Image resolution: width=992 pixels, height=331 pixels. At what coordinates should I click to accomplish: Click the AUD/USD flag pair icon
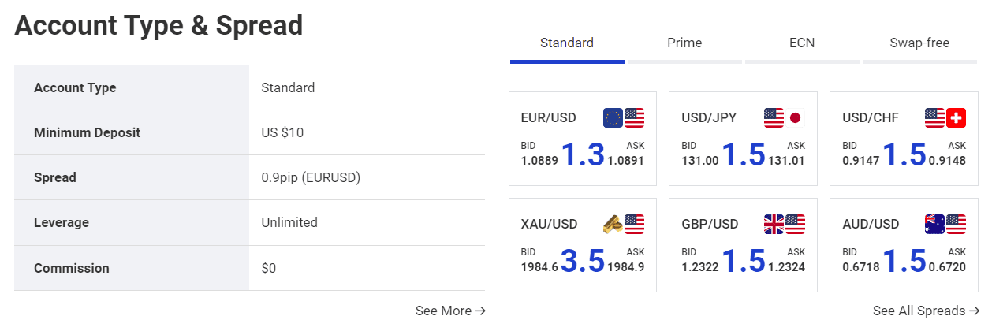coord(945,225)
